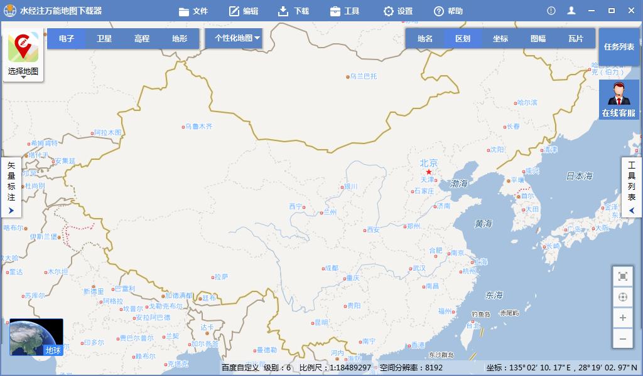Click the locate/center control on the right side
643x376 pixels.
point(622,296)
